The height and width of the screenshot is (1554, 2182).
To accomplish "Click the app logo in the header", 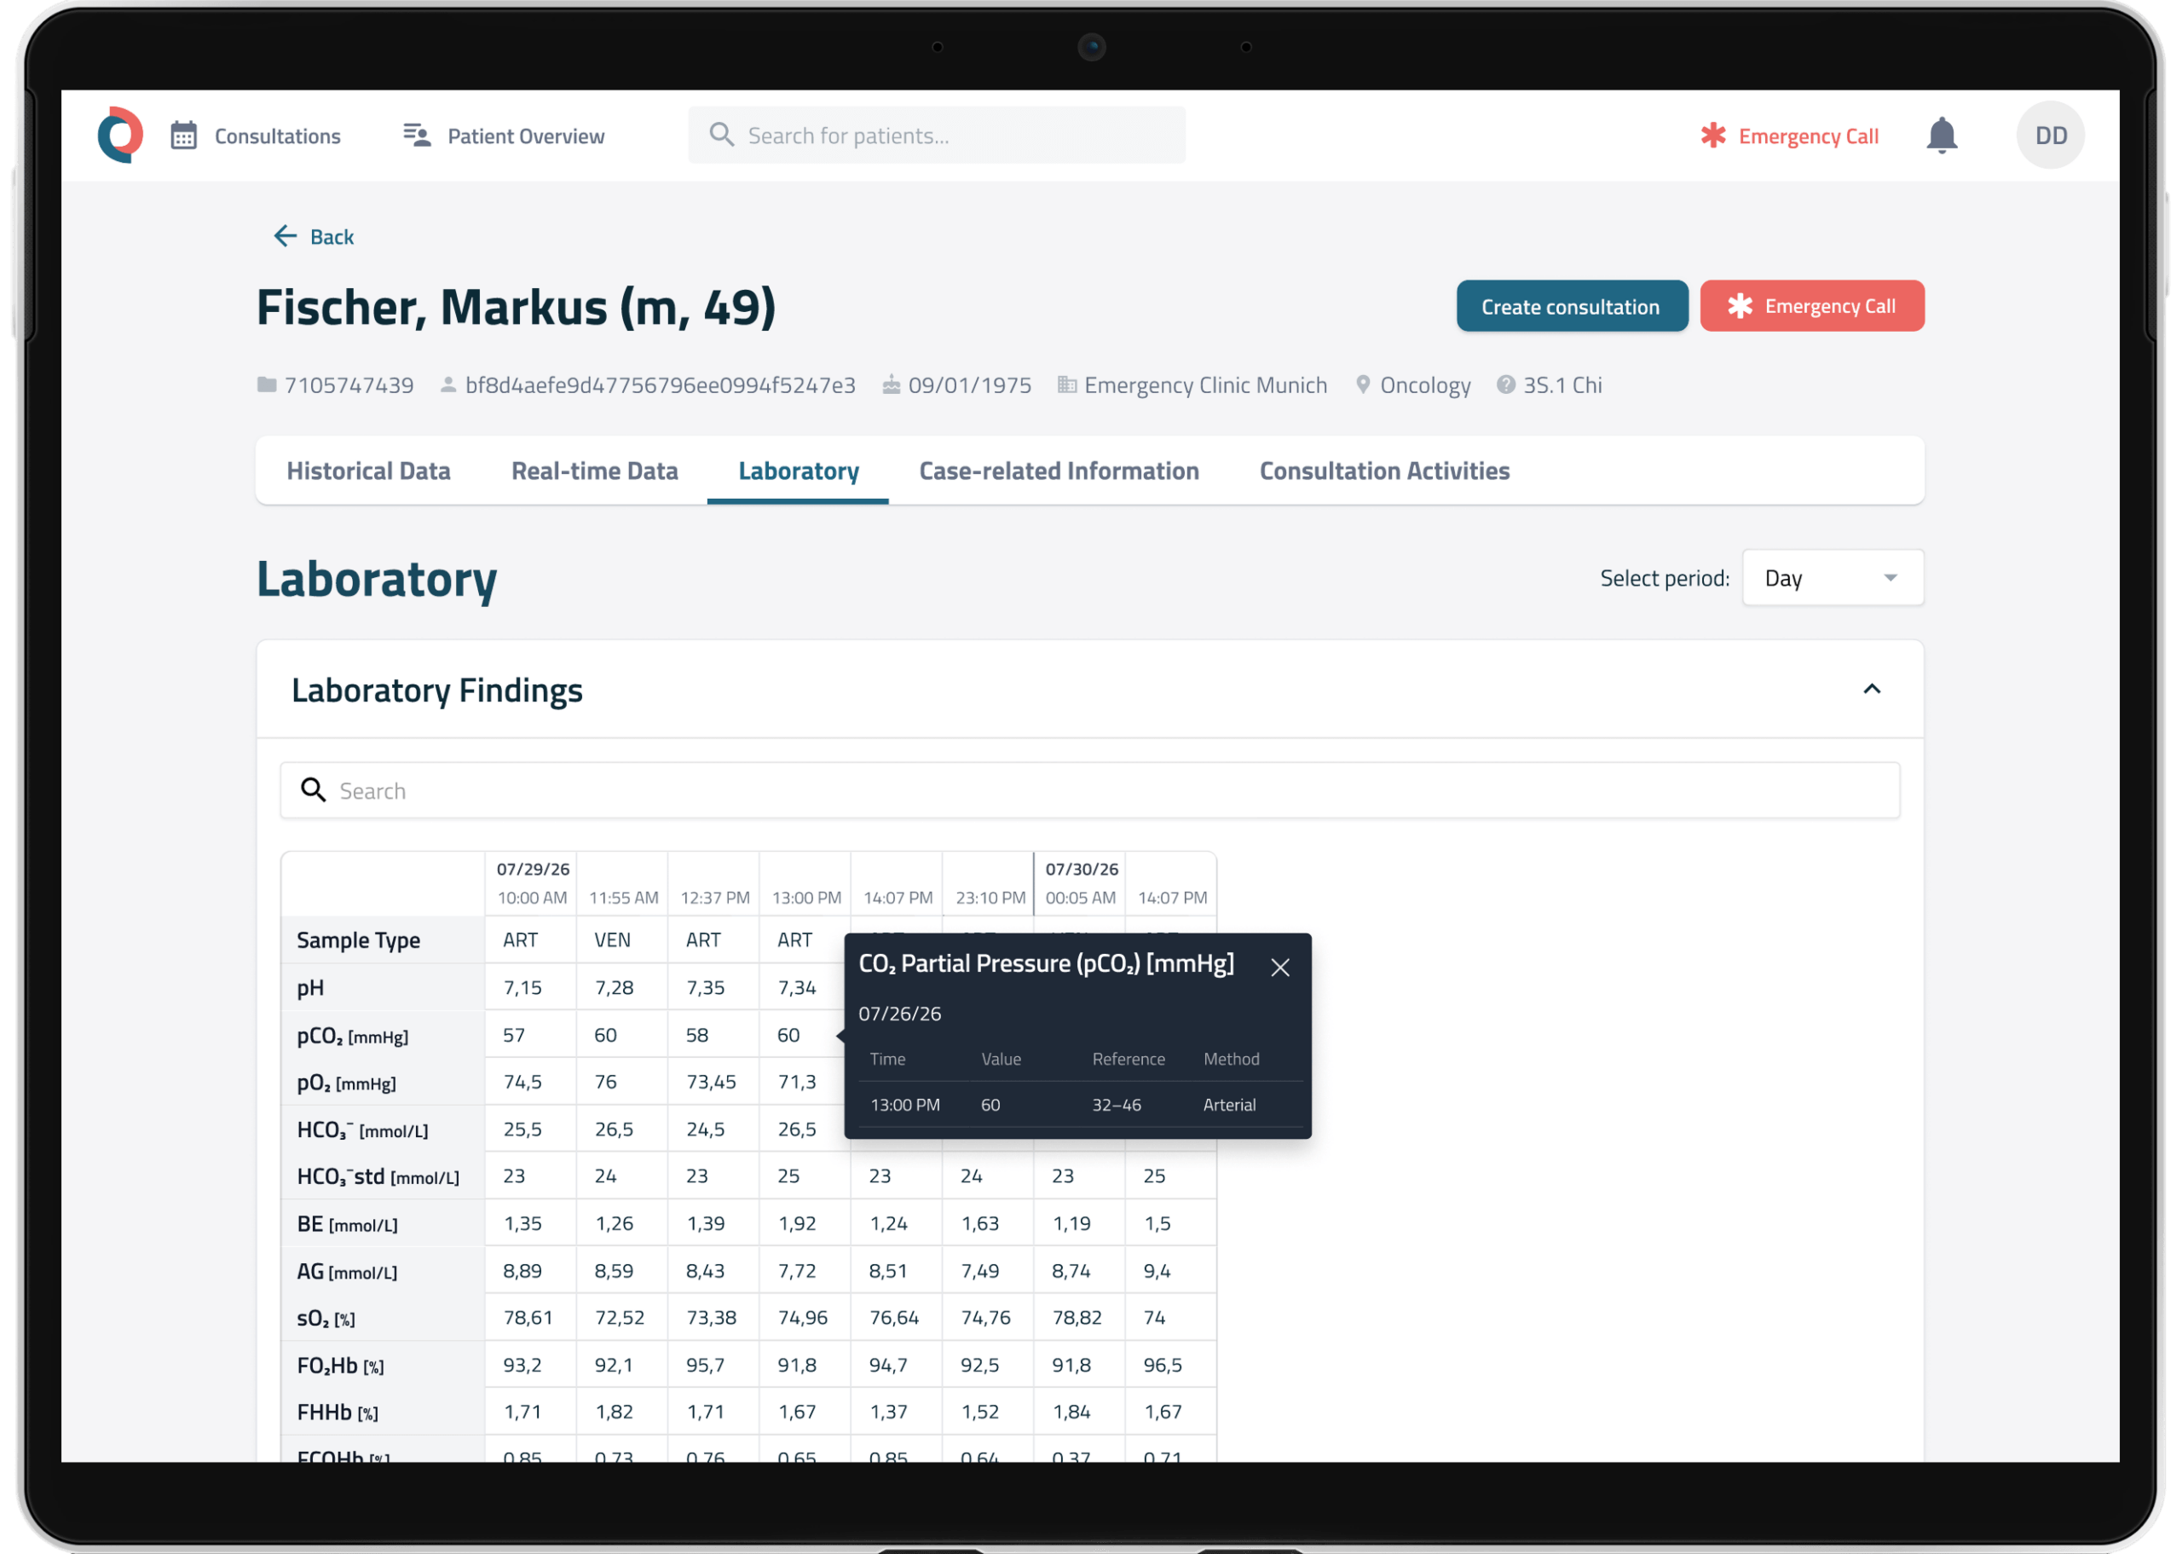I will pos(120,135).
